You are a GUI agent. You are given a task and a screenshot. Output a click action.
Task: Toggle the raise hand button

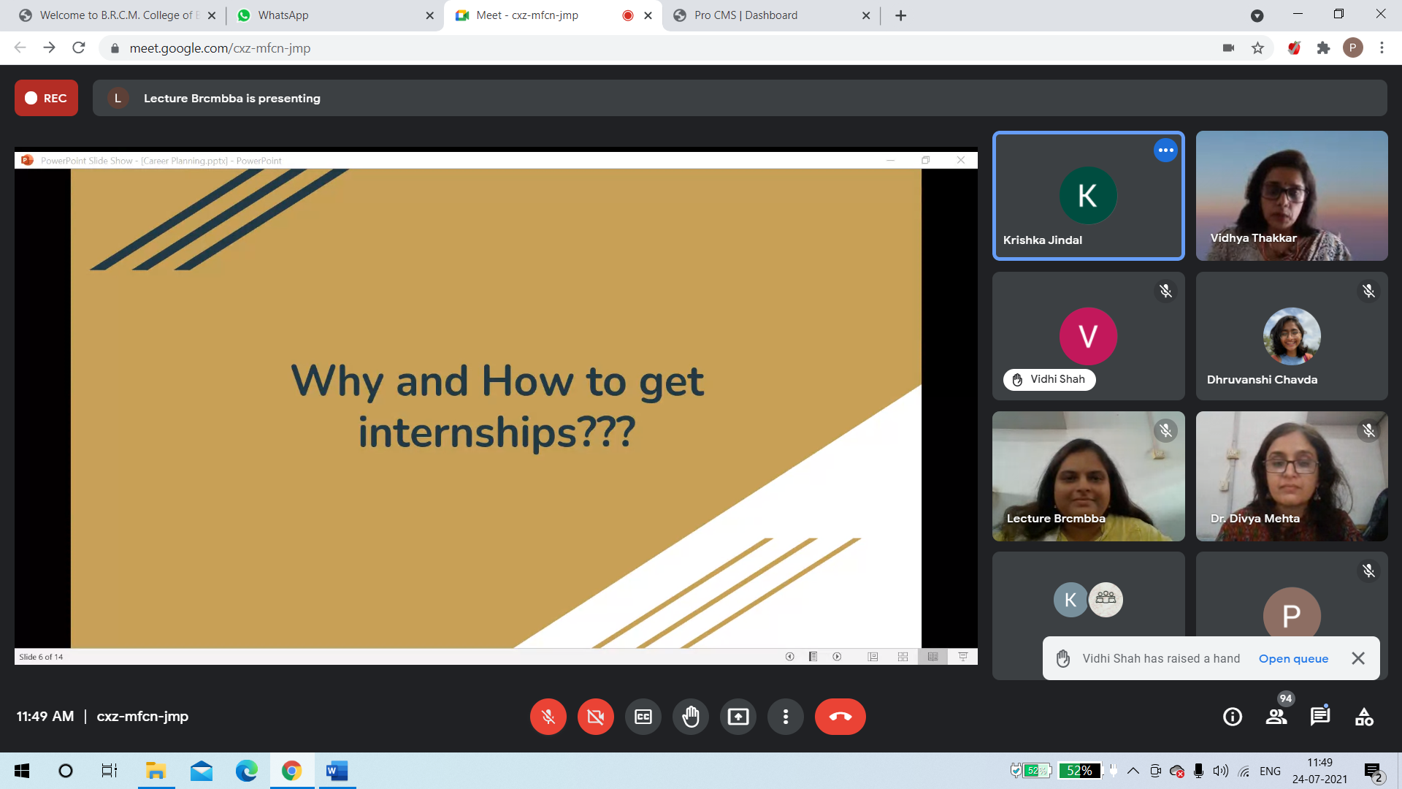pyautogui.click(x=690, y=717)
